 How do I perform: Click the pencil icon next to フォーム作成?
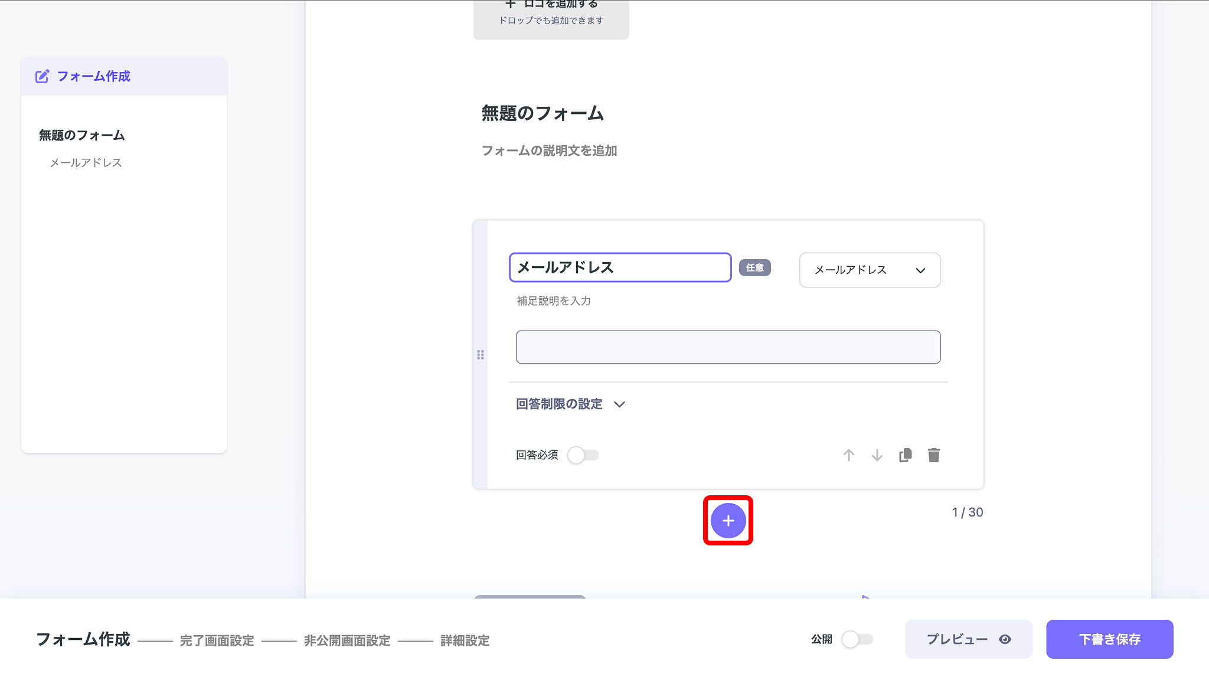(x=41, y=76)
